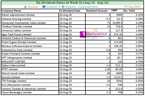Select NTPC Limited cell
This screenshot has height=96, width=145.
click(30, 69)
